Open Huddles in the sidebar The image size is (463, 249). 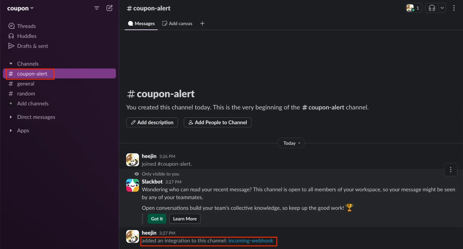coord(27,36)
